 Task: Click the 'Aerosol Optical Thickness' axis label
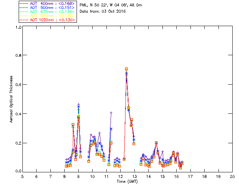[x=11, y=99]
